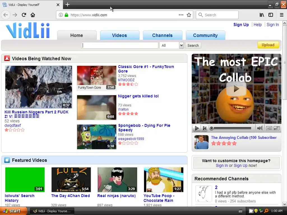Open The Day 4Chan Died thumbnail

pos(71,180)
